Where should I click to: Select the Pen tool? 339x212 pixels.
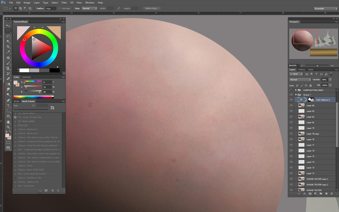(x=8, y=101)
